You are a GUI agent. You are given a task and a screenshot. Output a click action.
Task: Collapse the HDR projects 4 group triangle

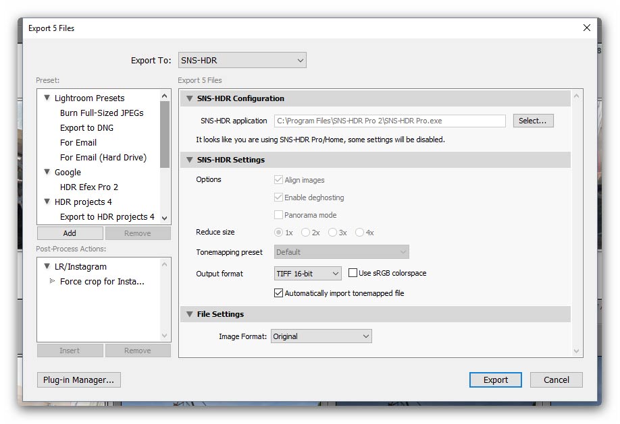point(47,202)
